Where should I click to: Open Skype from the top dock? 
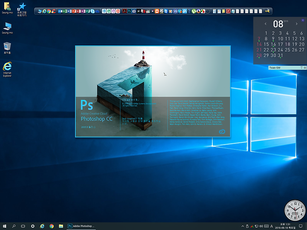(92, 11)
